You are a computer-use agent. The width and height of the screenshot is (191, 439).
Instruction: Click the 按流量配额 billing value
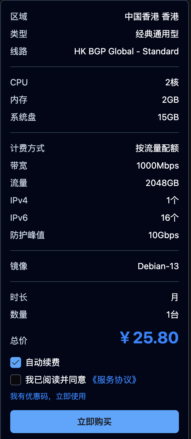(x=157, y=148)
